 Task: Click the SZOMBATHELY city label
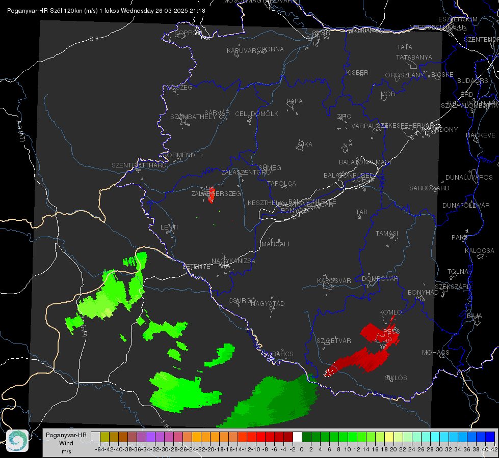(x=193, y=117)
